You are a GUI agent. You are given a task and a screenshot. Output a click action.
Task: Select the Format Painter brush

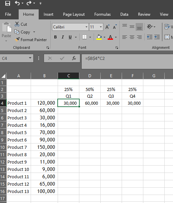click(17, 39)
